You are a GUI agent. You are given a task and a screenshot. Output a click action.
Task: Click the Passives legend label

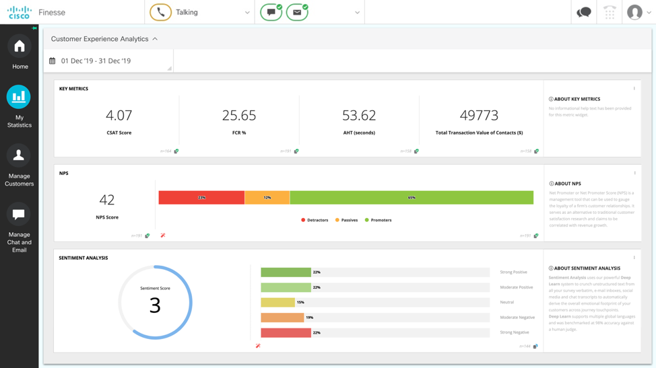click(349, 220)
